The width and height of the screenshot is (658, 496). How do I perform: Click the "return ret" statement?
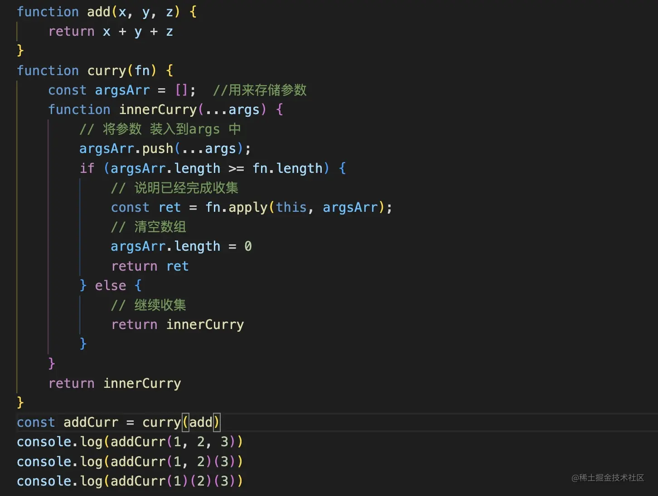pyautogui.click(x=150, y=266)
